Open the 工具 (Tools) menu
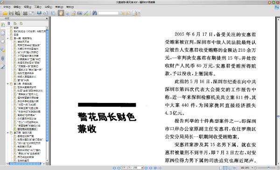 click(x=38, y=7)
